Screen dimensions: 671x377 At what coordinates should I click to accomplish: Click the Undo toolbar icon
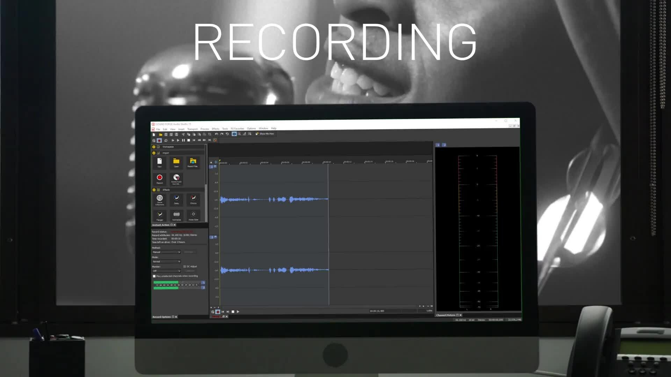[216, 134]
